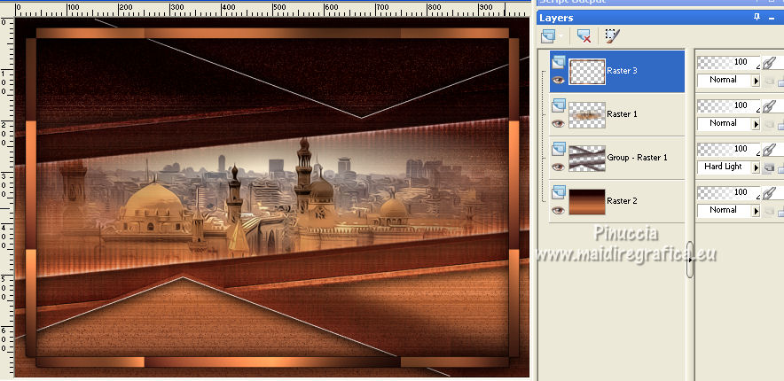The width and height of the screenshot is (784, 381).
Task: Select the Raster 3 layer thumbnail
Action: pyautogui.click(x=587, y=72)
